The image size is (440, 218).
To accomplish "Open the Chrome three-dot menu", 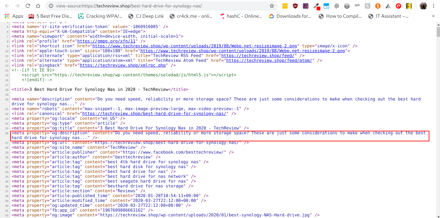I will 434,6.
